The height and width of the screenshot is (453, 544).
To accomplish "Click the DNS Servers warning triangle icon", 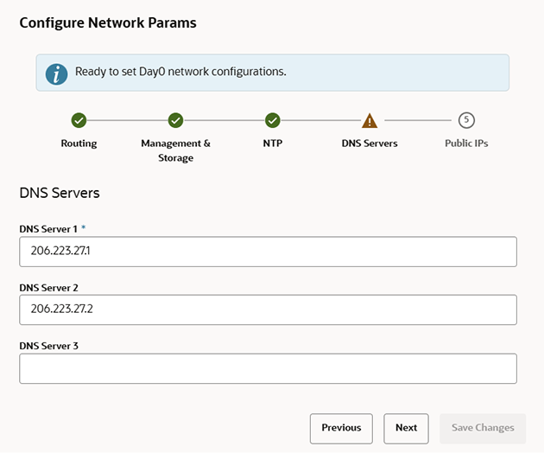I will tap(370, 120).
